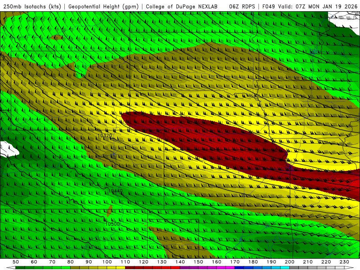This screenshot has height=270, width=360.
Task: Click the 10320 height contour label
Action: pos(104,135)
